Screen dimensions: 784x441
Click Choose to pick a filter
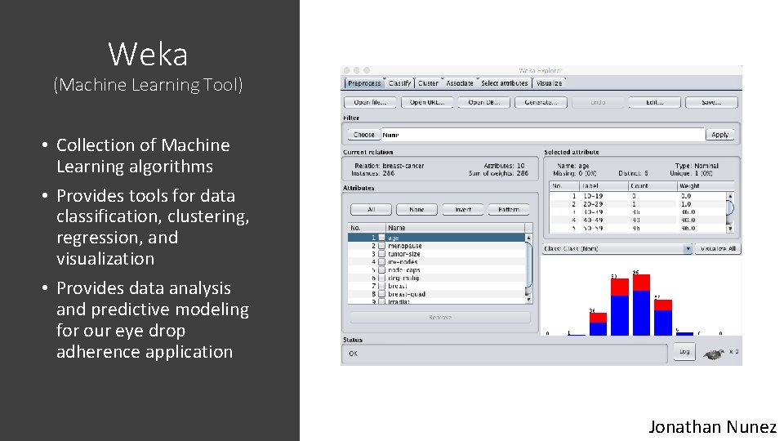pyautogui.click(x=364, y=135)
